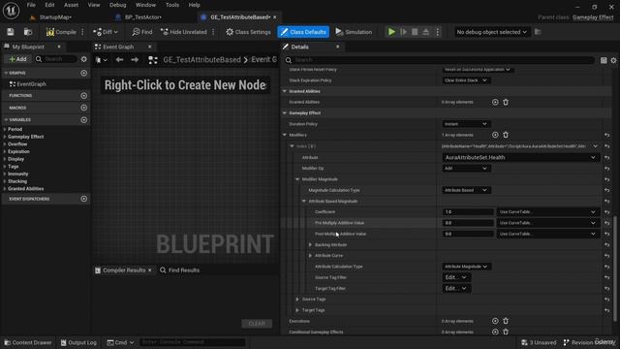This screenshot has height=349, width=620.
Task: Open the Duration Policy dropdown
Action: (x=466, y=124)
